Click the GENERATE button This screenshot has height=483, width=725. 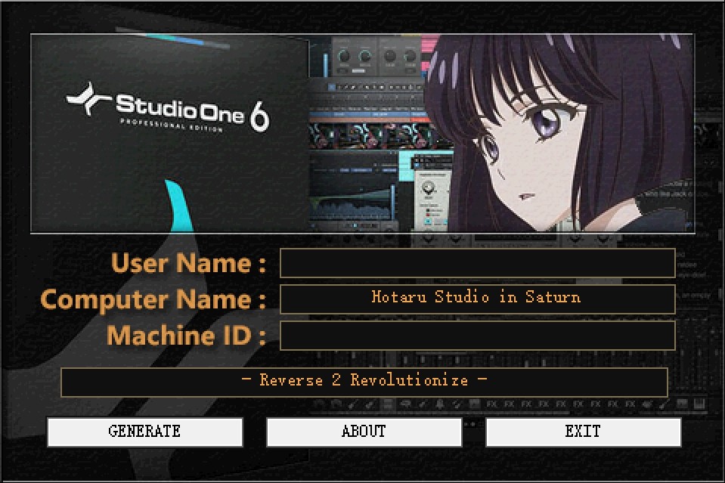[144, 432]
